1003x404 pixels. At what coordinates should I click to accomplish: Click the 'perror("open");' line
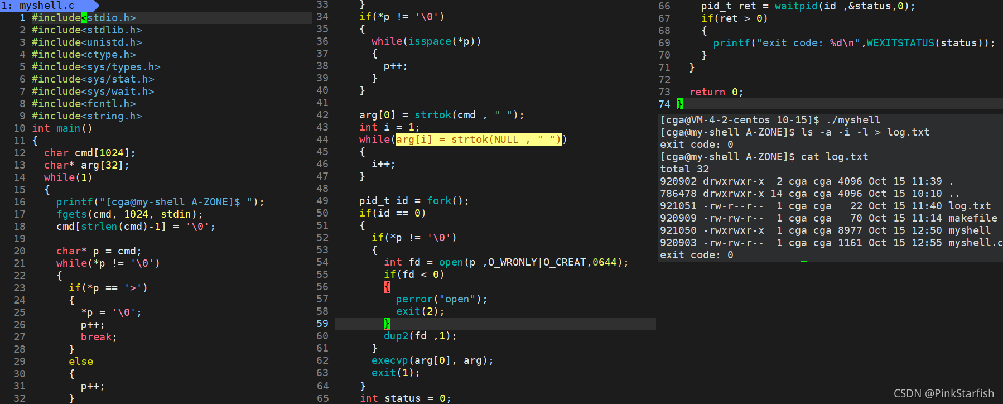click(x=442, y=299)
